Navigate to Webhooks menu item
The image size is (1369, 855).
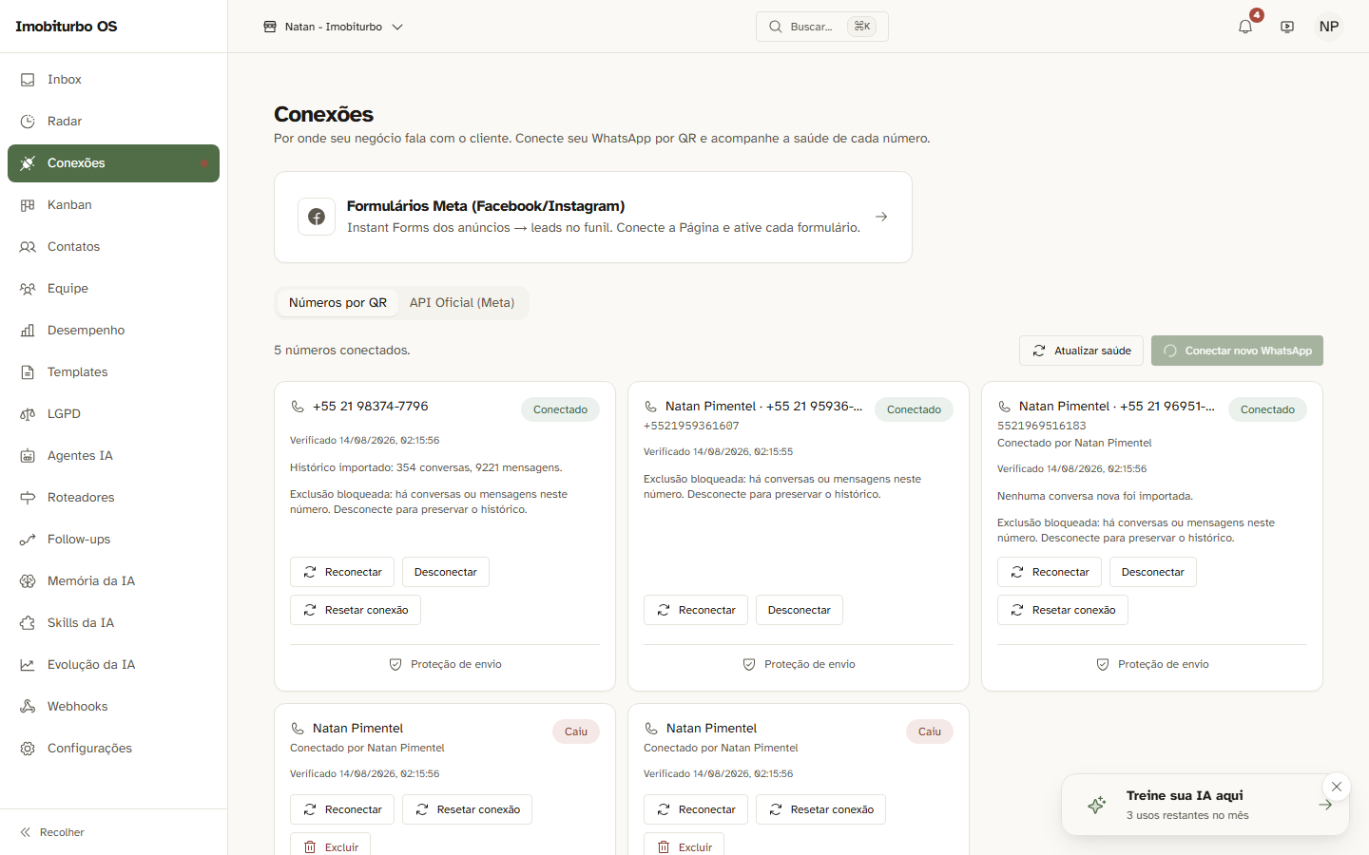point(113,707)
